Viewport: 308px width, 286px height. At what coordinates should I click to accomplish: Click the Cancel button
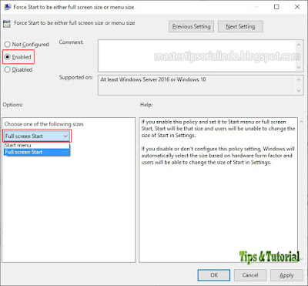click(250, 275)
